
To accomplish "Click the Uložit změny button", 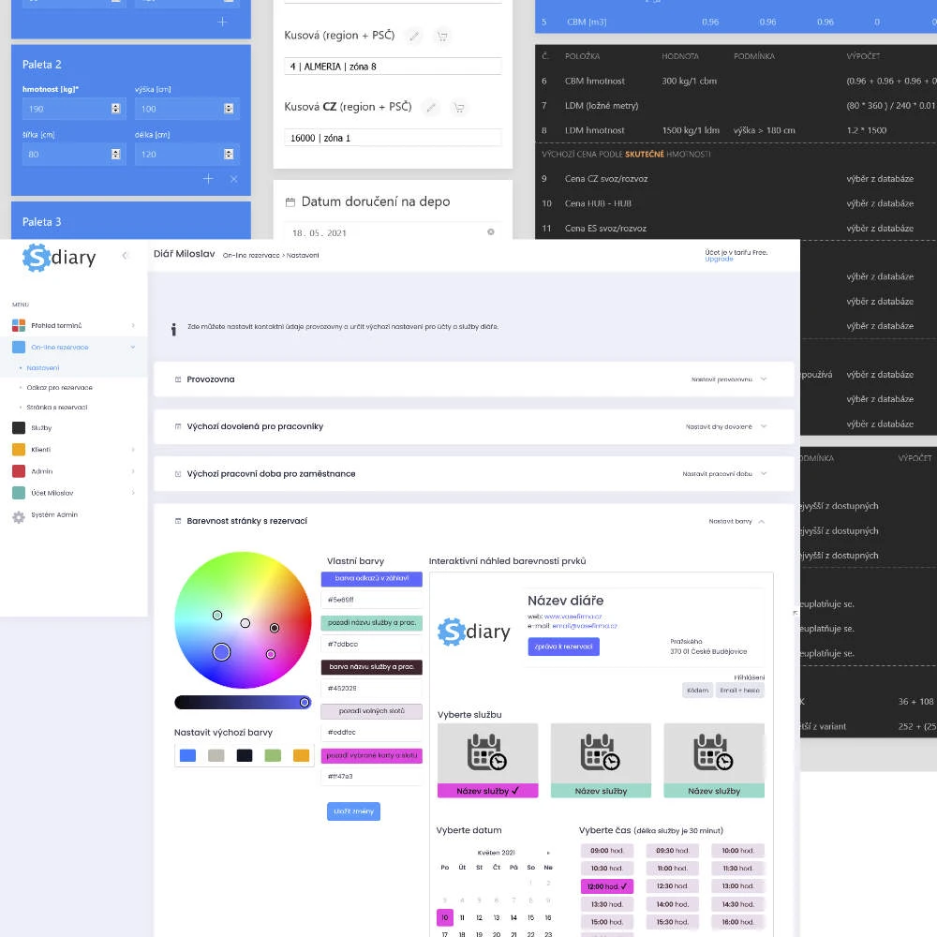I will (x=353, y=811).
